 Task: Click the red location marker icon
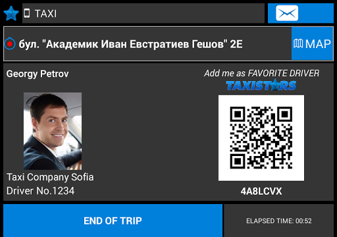tap(10, 44)
